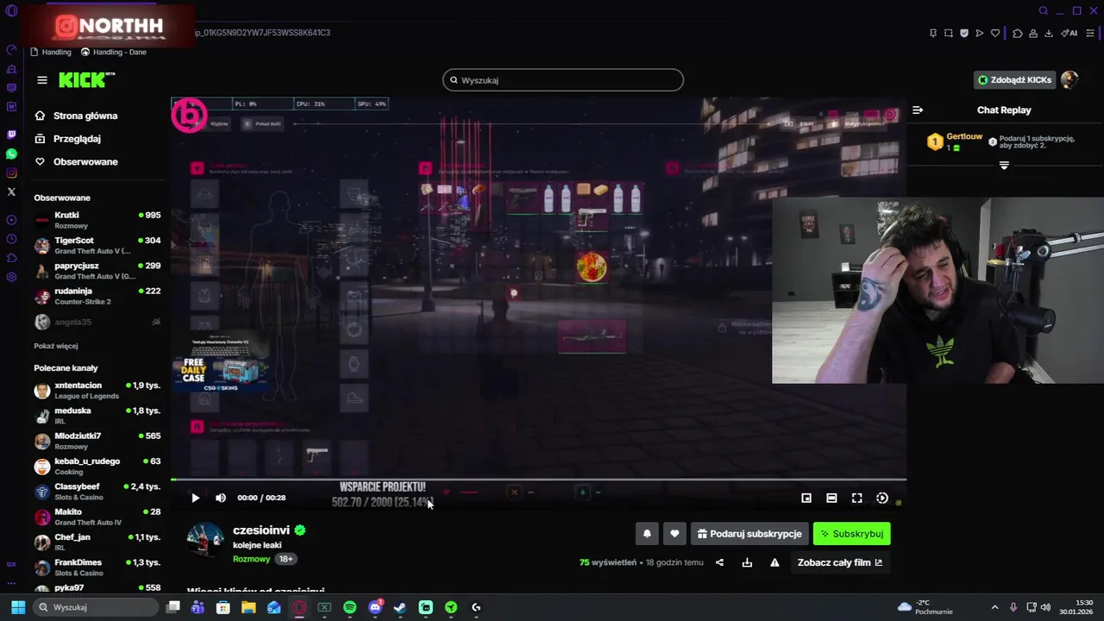Collapse chat with arrow icon beside Chat Replay
This screenshot has width=1104, height=621.
click(918, 110)
